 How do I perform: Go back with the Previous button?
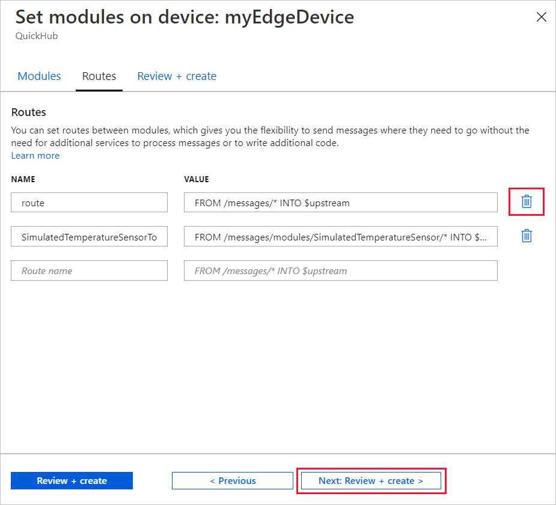click(233, 481)
